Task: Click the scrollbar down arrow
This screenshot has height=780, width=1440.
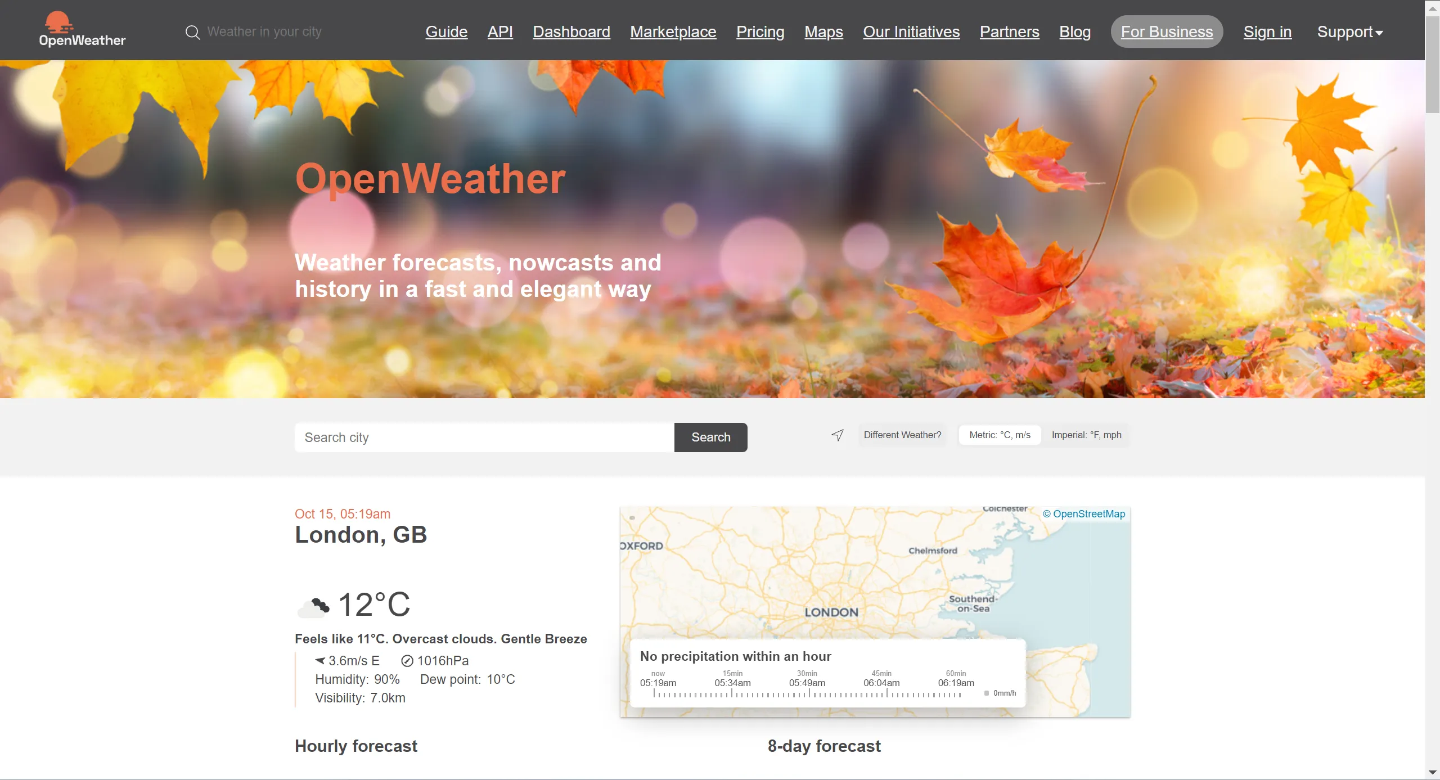Action: 1432,773
